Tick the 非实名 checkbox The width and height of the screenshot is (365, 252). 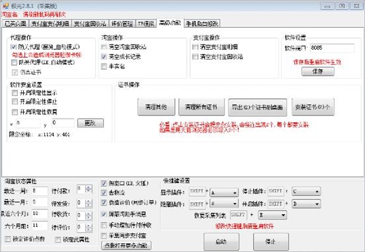point(104,67)
